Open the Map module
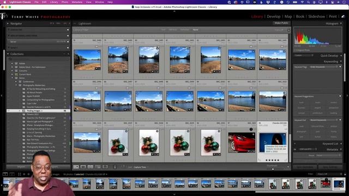The image size is (349, 196). click(288, 16)
